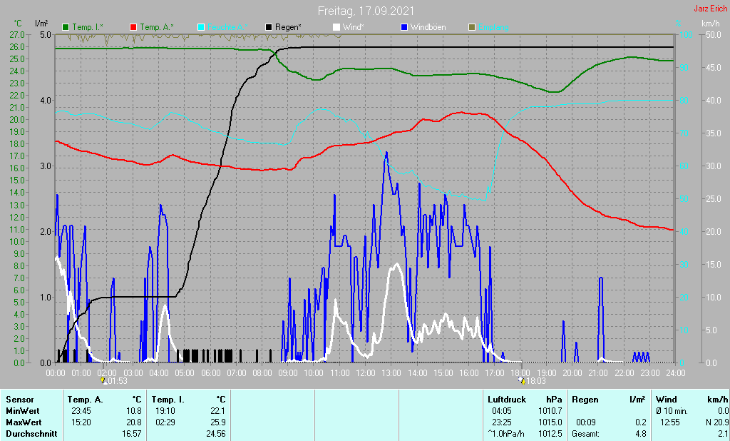Screen dimensions: 730x441
Task: Click the '12:00' time axis label
Action: coord(366,373)
